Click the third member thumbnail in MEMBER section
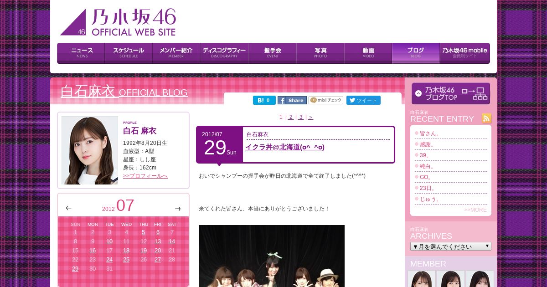 click(480, 279)
